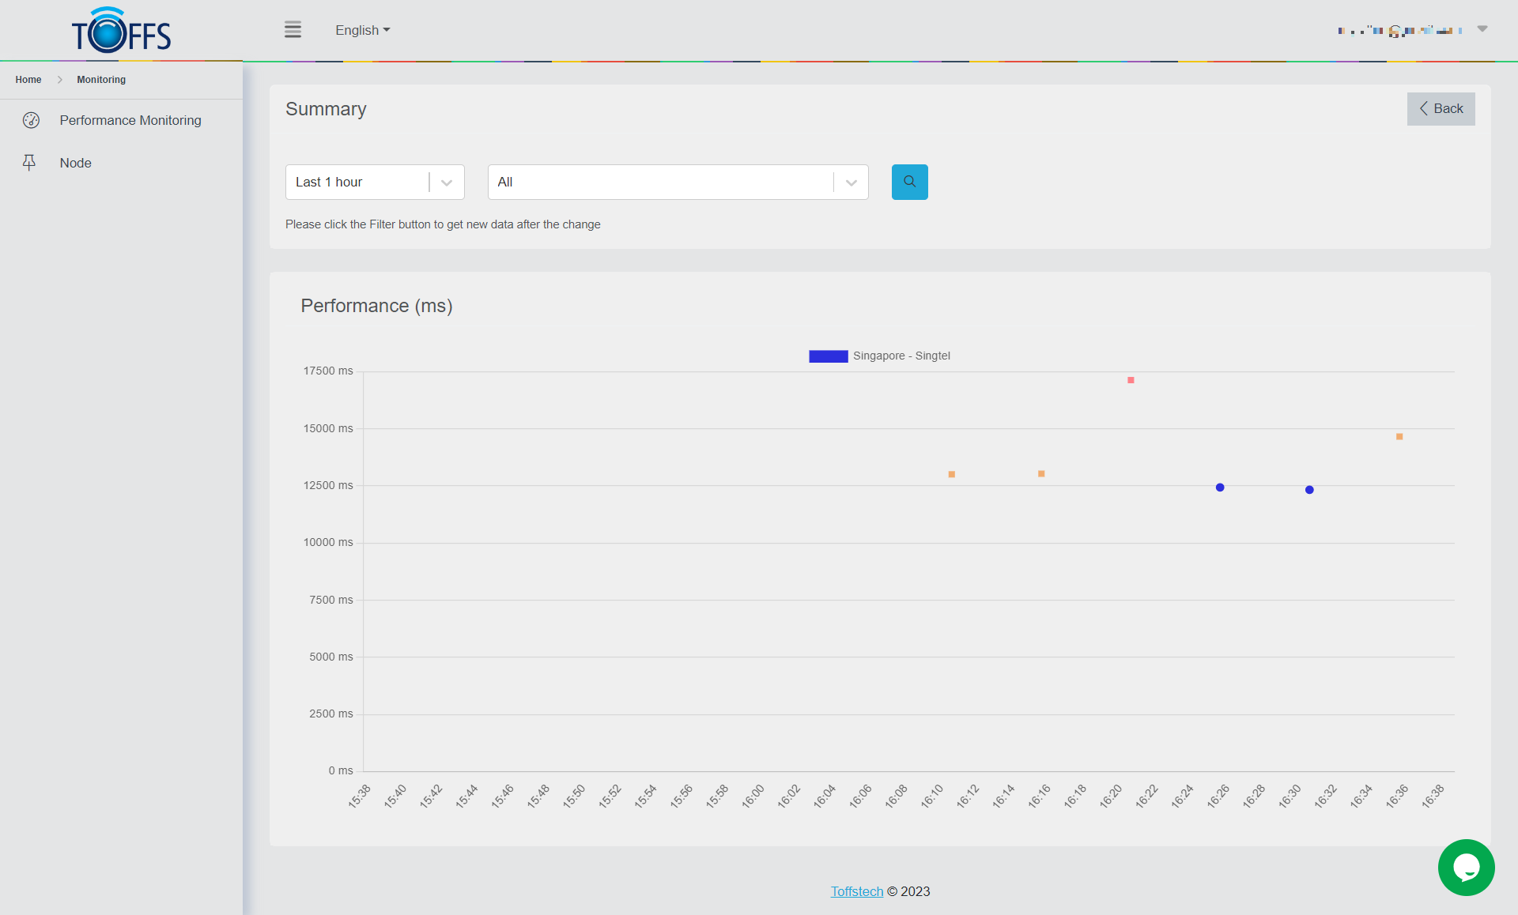1518x915 pixels.
Task: Click the breadcrumb chevron separator
Action: pyautogui.click(x=59, y=80)
